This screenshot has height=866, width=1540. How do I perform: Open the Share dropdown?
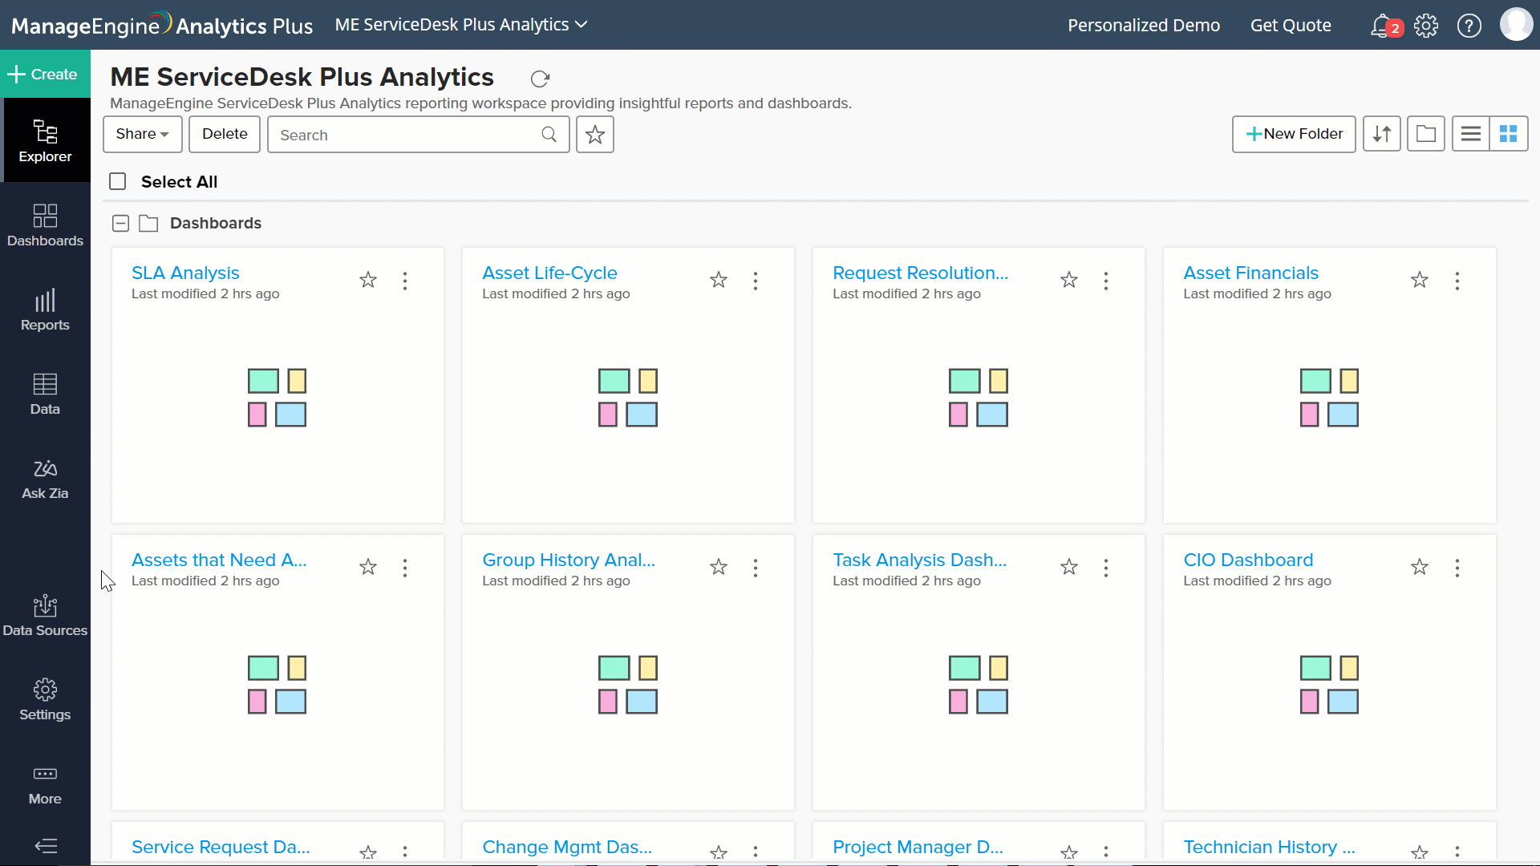pos(142,134)
